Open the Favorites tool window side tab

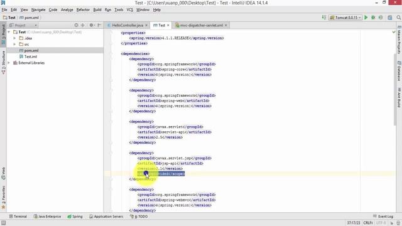pos(3,197)
